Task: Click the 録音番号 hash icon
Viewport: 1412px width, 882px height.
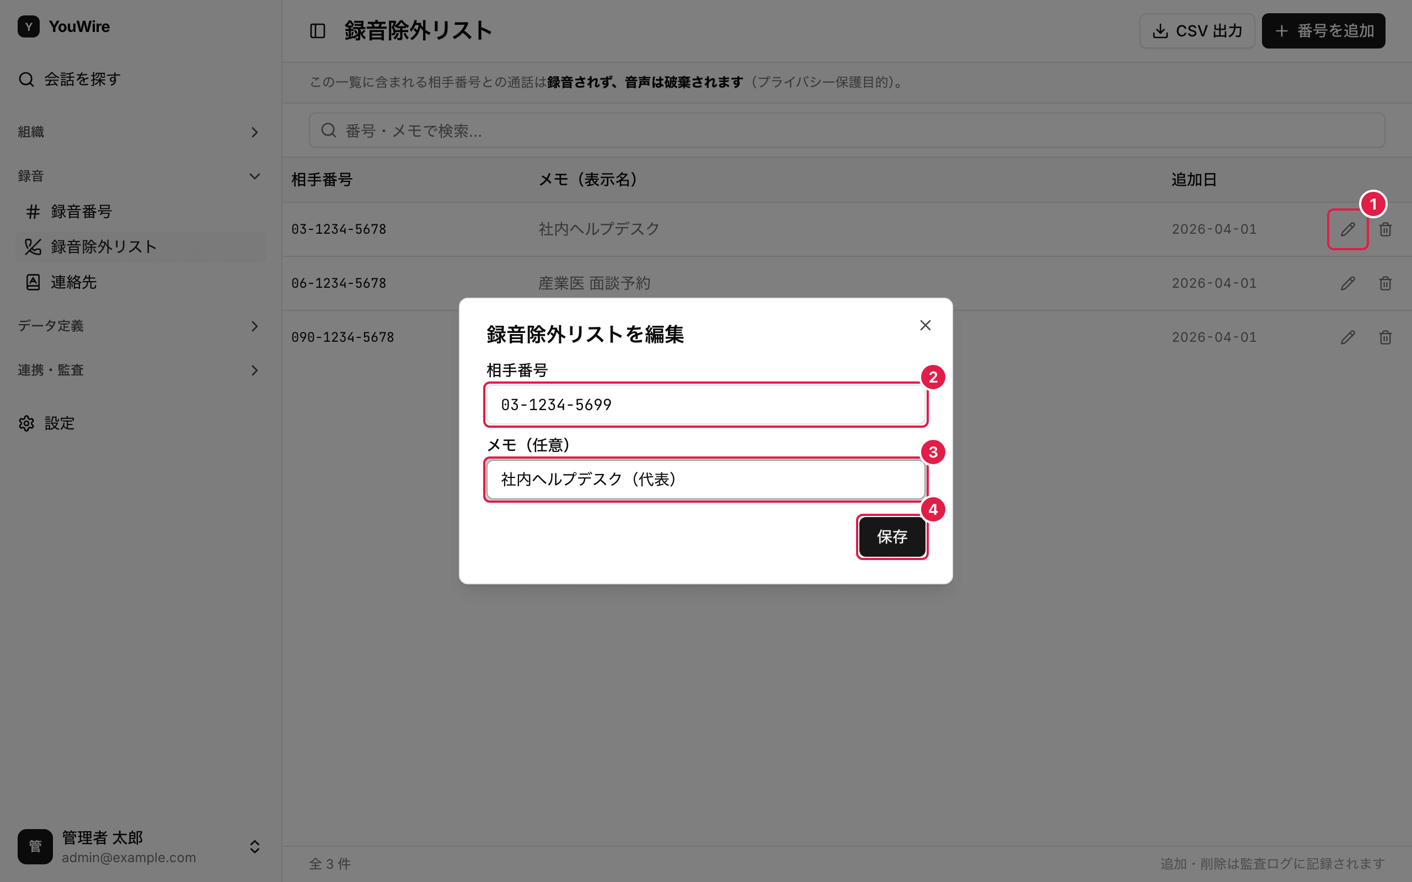Action: [x=33, y=212]
